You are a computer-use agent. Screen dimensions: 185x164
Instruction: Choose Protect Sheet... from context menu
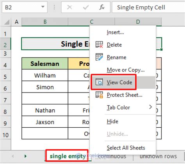point(123,95)
